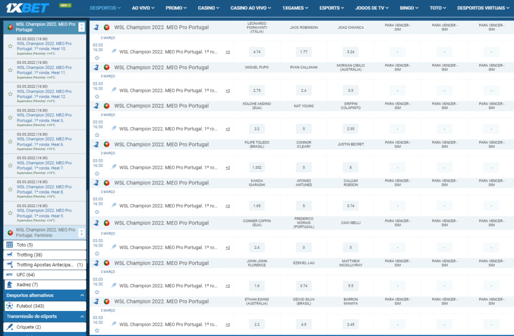Open the CASINO AO VIVO menu
Viewport: 514px width, 336px height.
click(251, 8)
